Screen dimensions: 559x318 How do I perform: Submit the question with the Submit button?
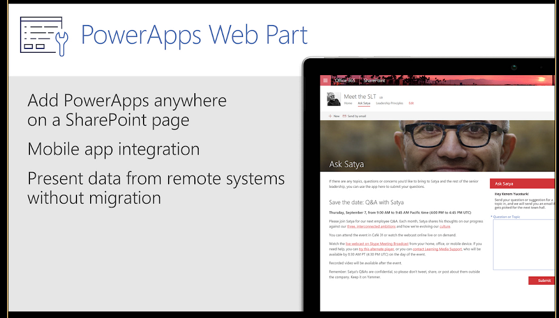pos(542,280)
